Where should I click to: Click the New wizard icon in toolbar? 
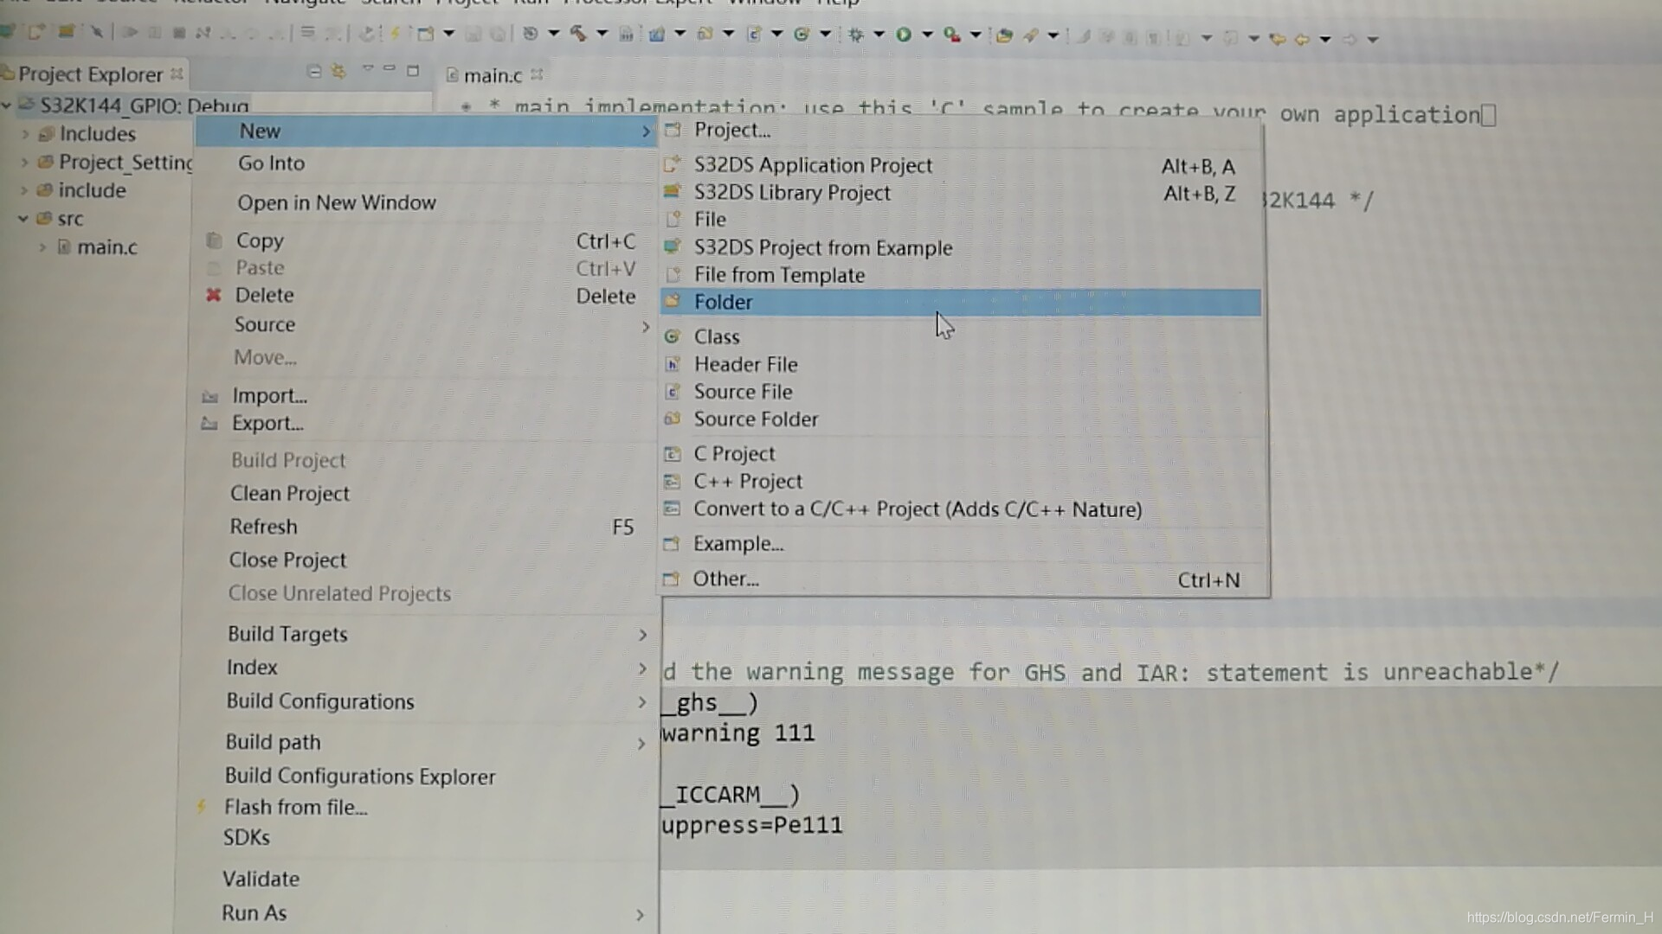coord(425,34)
